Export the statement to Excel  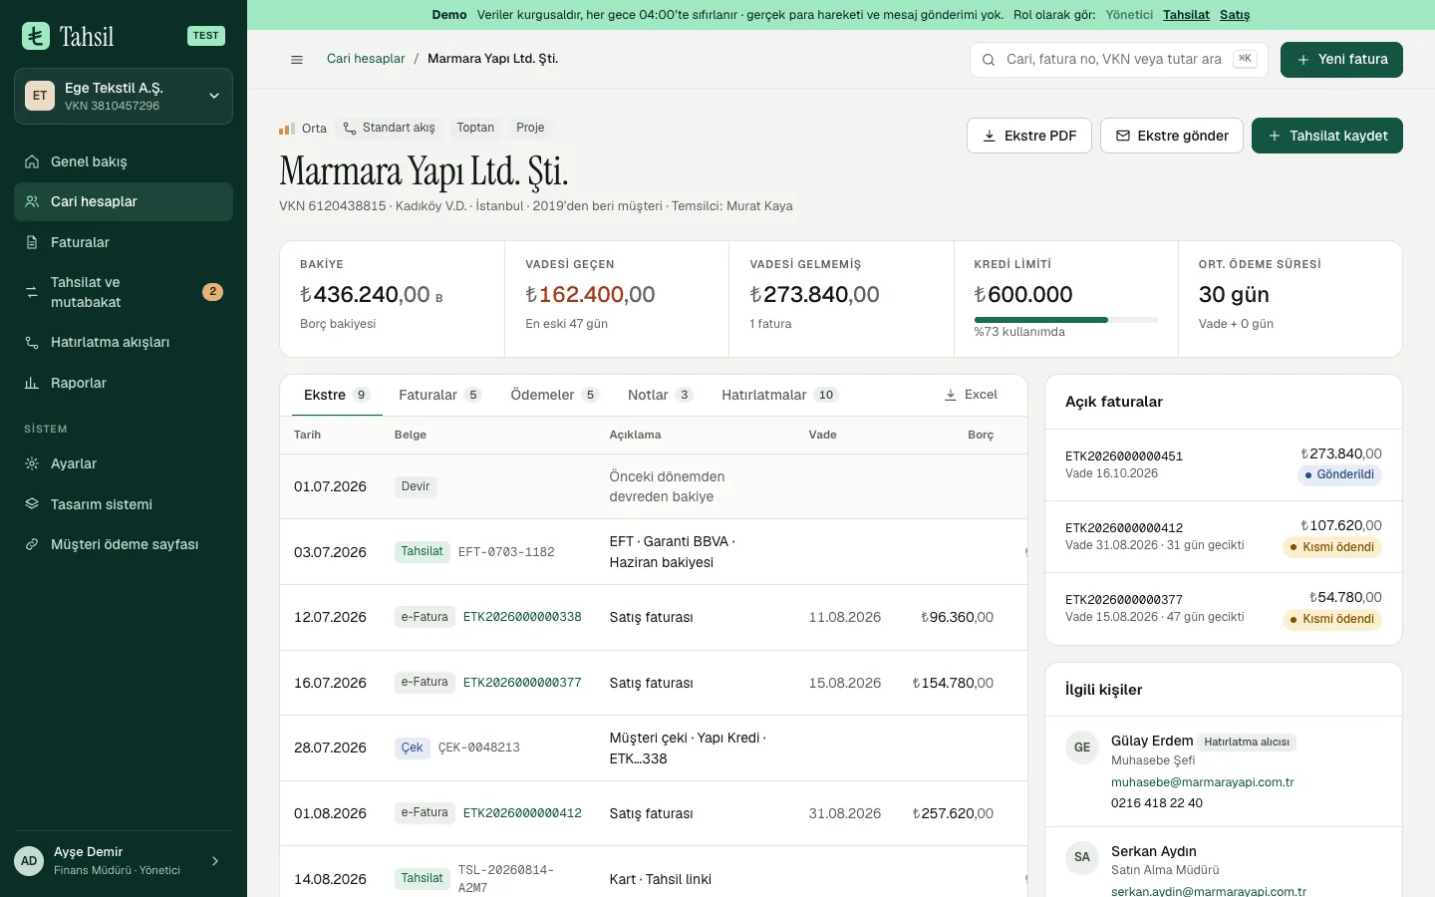pos(971,395)
